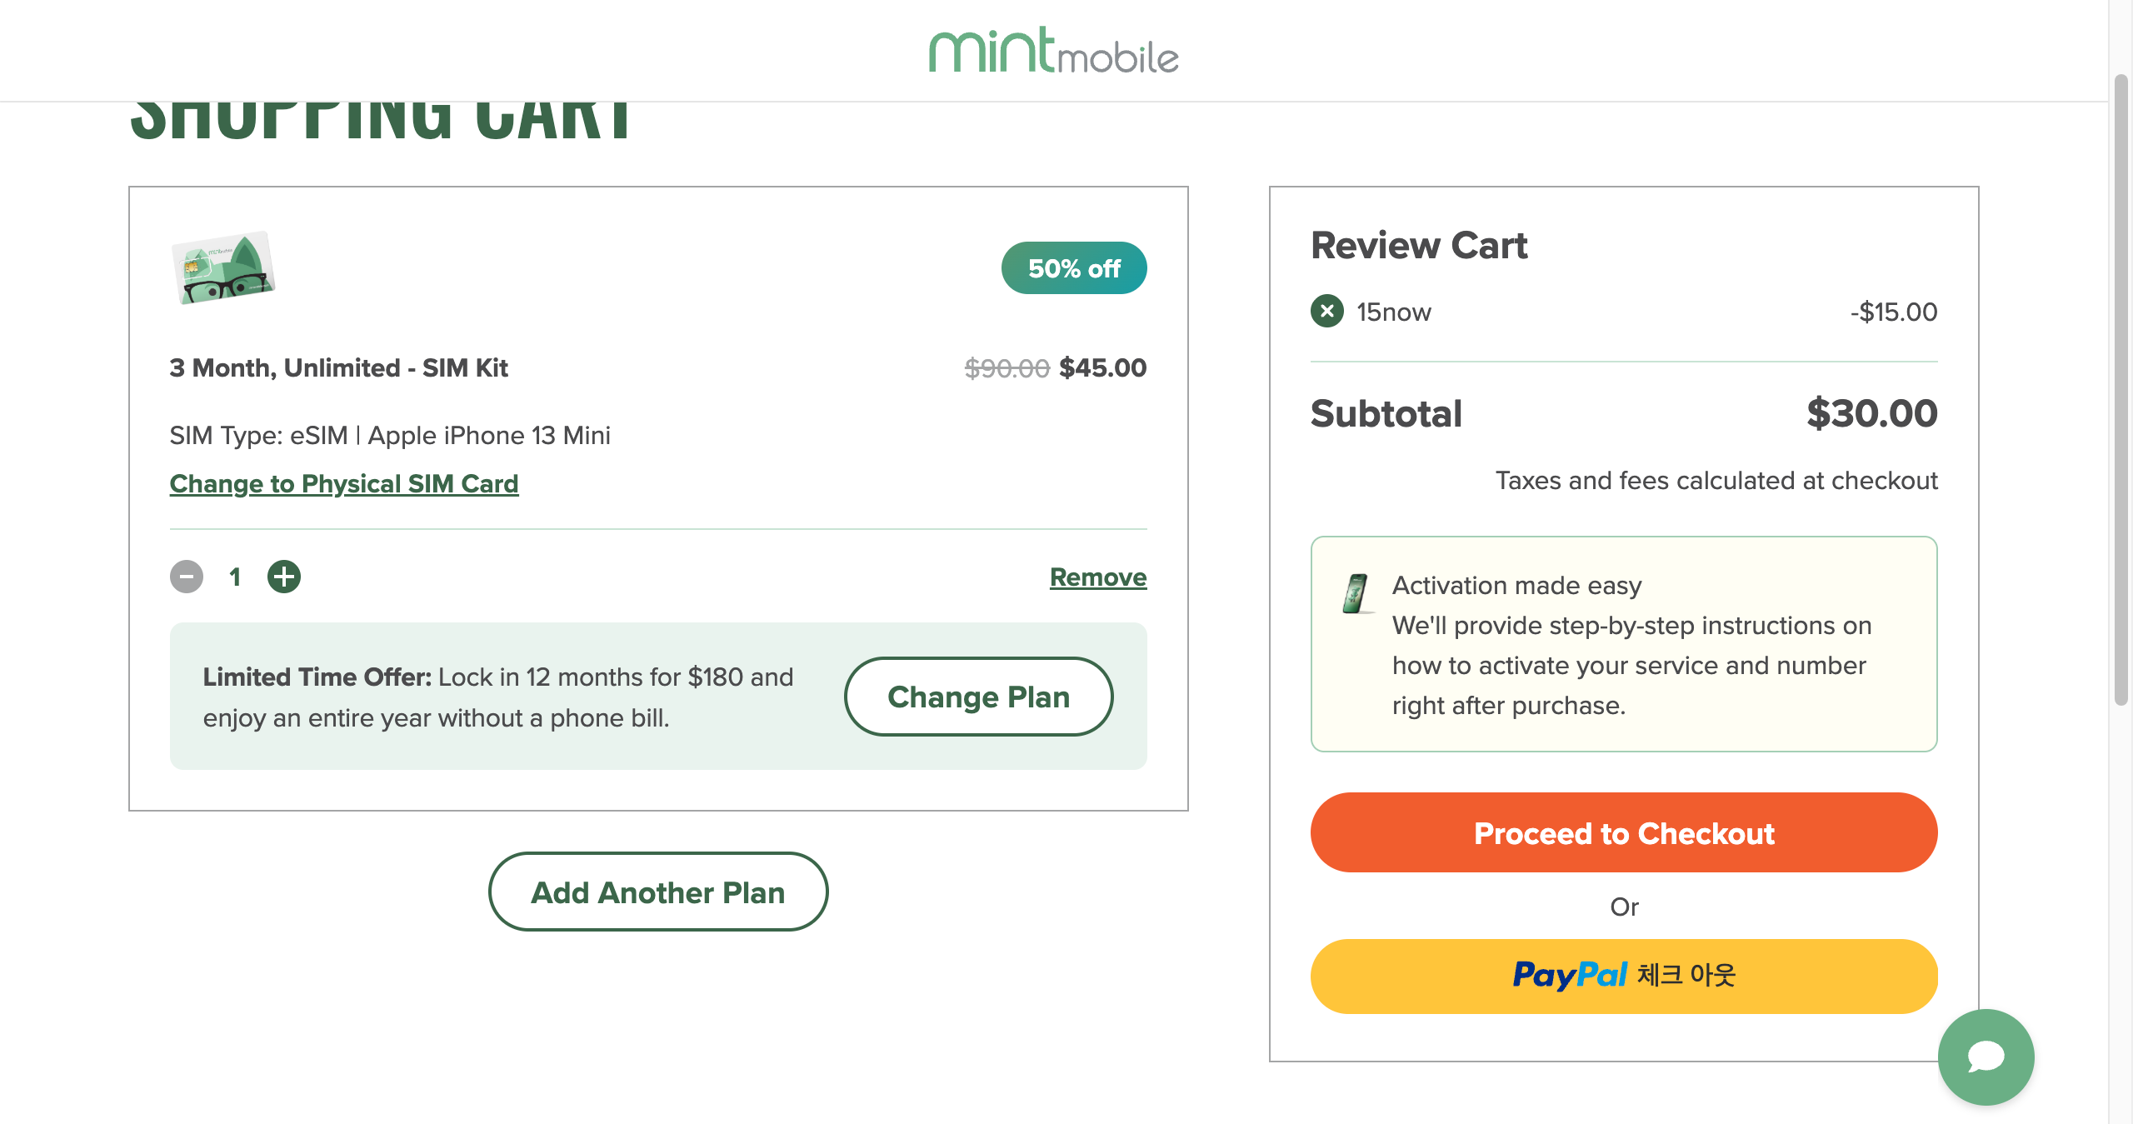This screenshot has height=1124, width=2133.
Task: Click the page vertical scrollbar
Action: (x=2121, y=392)
